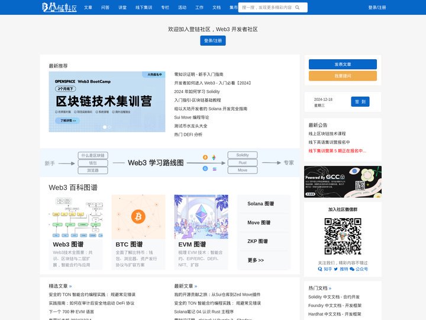Open Foundry 中文文档 - 开发框架
This screenshot has width=426, height=320.
[x=335, y=306]
